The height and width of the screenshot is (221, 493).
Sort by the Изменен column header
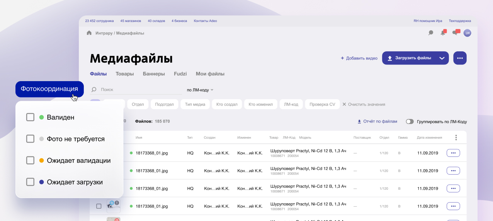click(244, 138)
